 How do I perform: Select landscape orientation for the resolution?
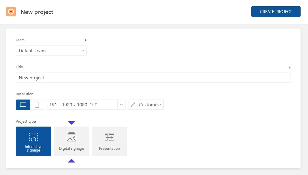pyautogui.click(x=23, y=105)
